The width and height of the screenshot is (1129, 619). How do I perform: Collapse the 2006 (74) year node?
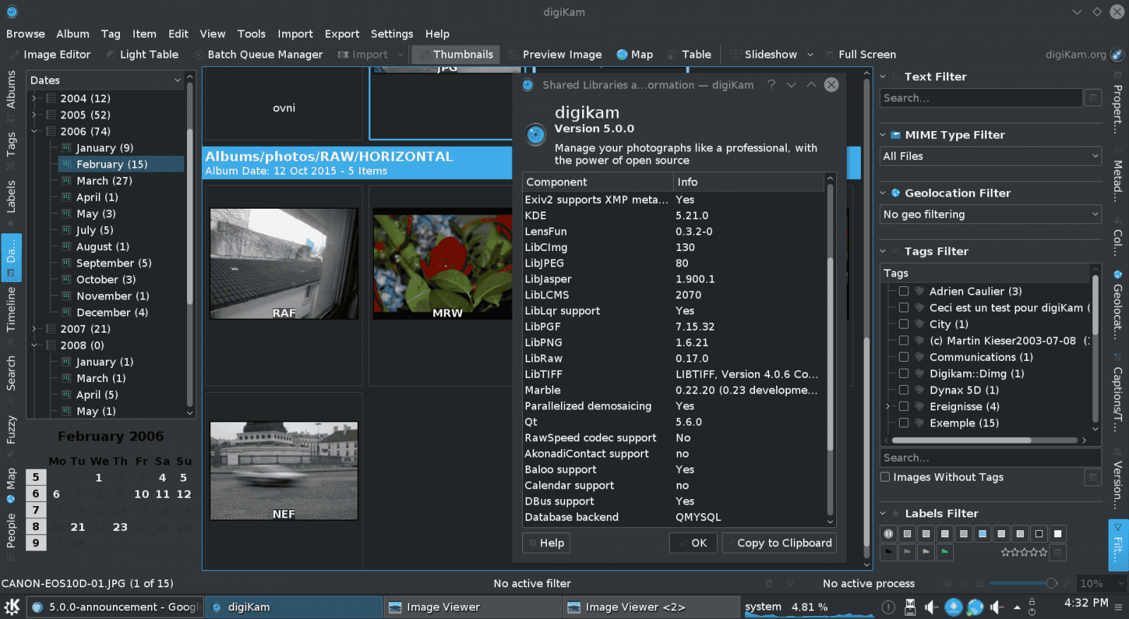click(34, 131)
